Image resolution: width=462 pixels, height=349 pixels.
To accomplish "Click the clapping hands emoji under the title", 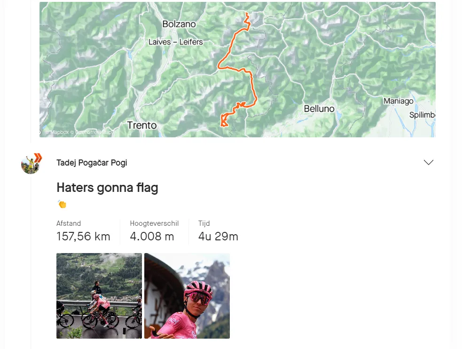I will (62, 204).
